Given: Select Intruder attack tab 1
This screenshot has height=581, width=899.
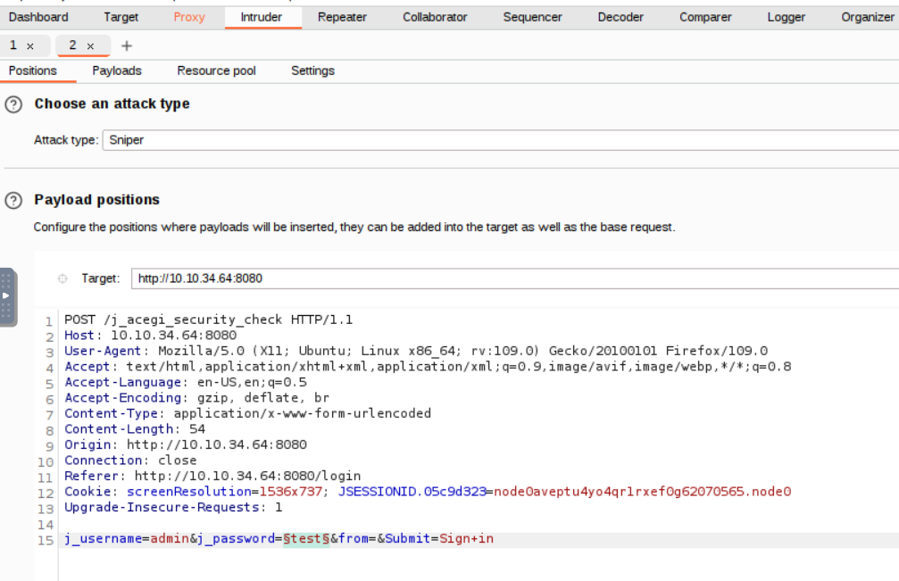Looking at the screenshot, I should 14,46.
